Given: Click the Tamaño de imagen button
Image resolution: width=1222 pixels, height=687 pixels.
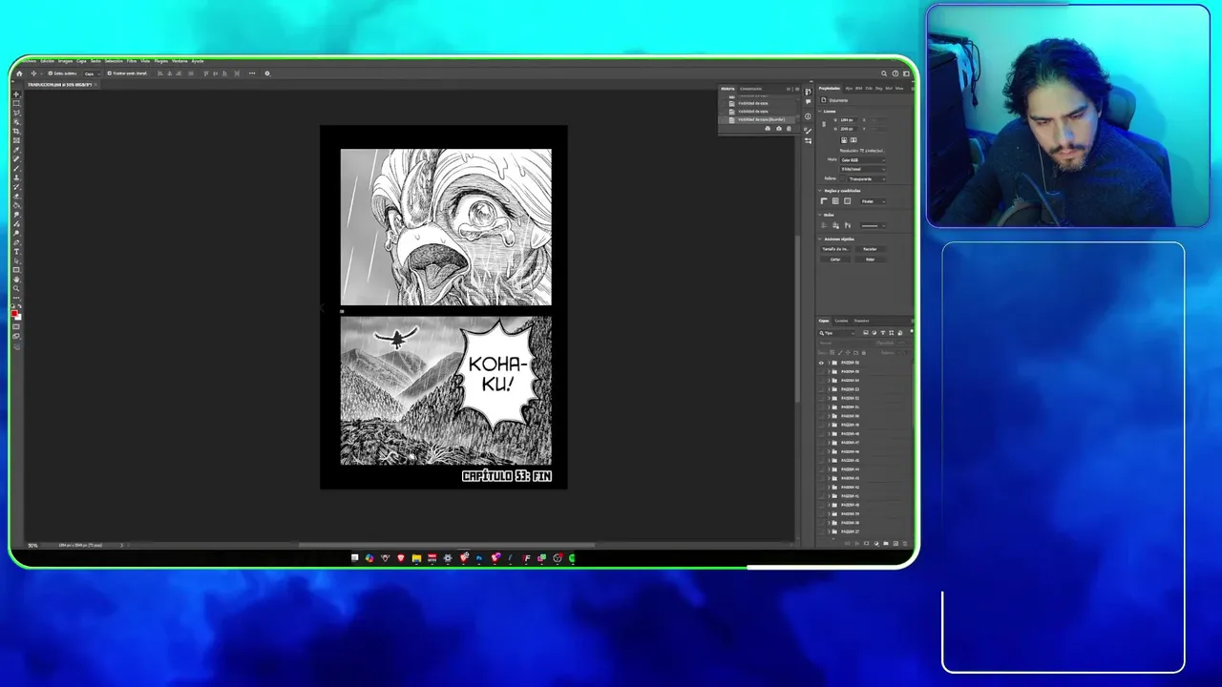Looking at the screenshot, I should tap(835, 249).
